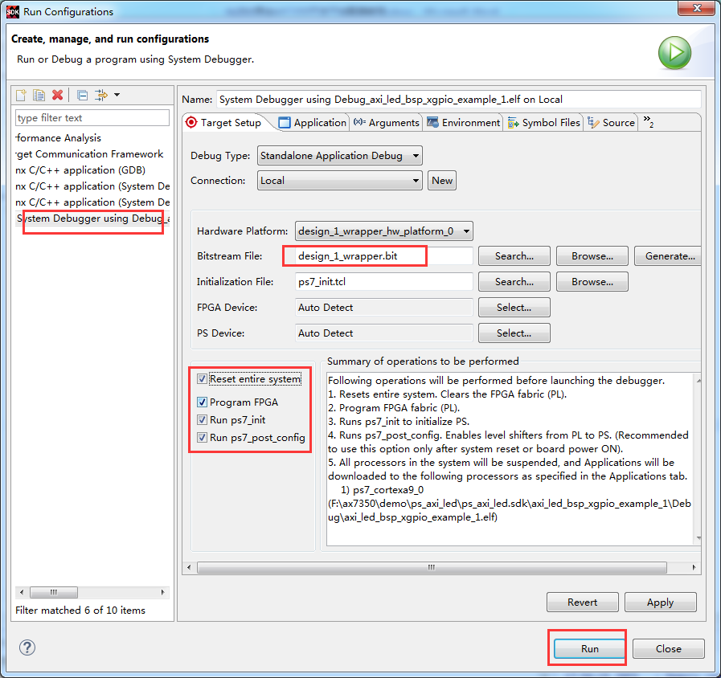Toggle Run ps7_post_config checkbox
Image resolution: width=721 pixels, height=678 pixels.
(x=202, y=438)
